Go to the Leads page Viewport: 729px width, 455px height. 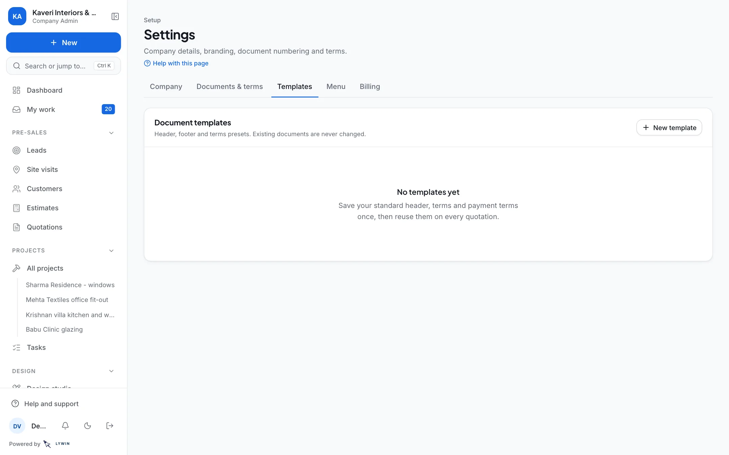[63, 150]
